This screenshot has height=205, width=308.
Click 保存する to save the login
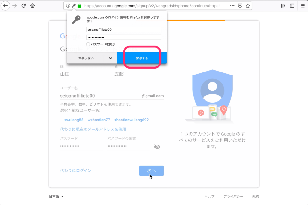pyautogui.click(x=142, y=58)
